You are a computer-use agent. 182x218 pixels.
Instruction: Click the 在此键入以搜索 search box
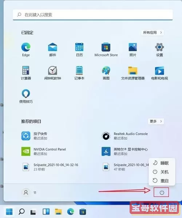[x=93, y=15]
